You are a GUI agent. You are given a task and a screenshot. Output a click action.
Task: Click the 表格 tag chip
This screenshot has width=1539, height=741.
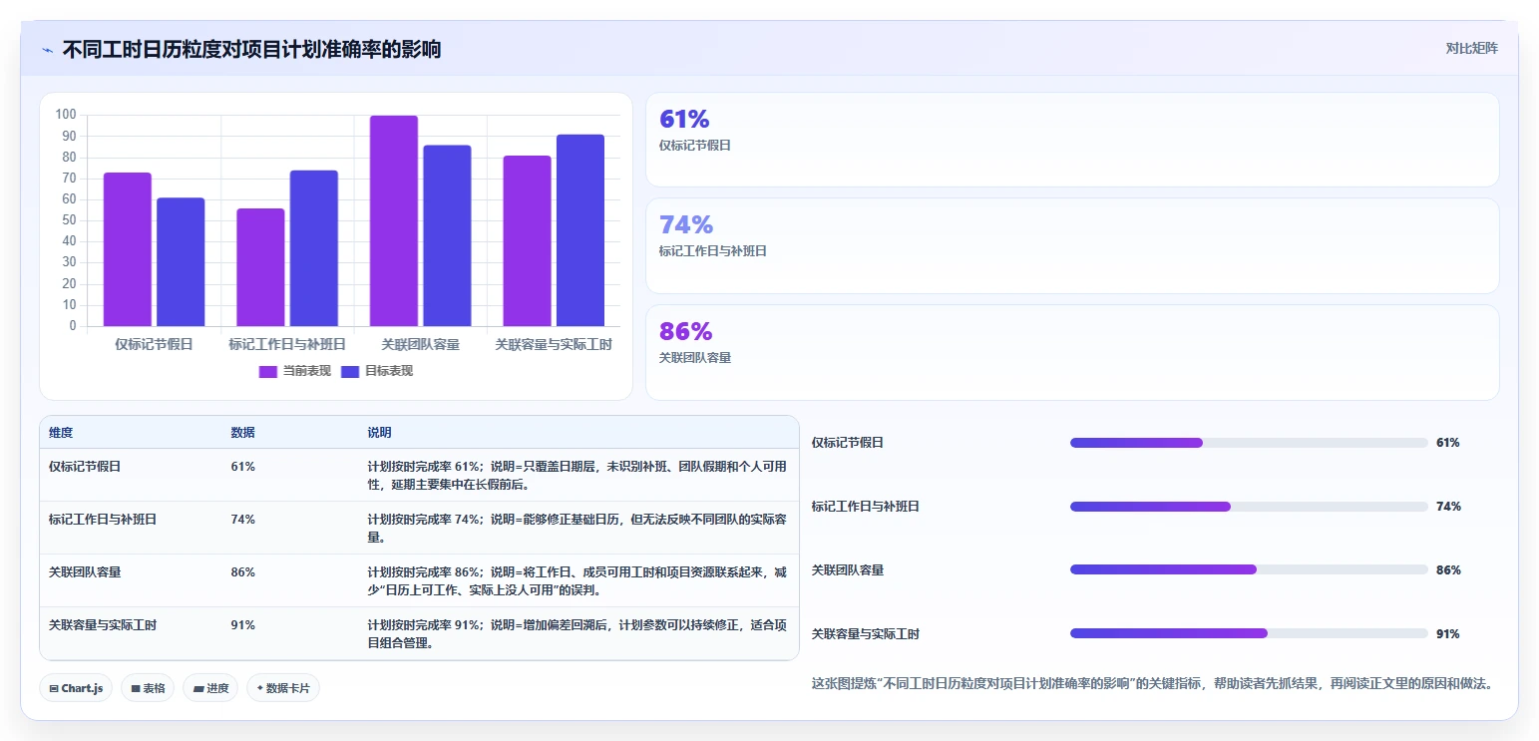148,688
